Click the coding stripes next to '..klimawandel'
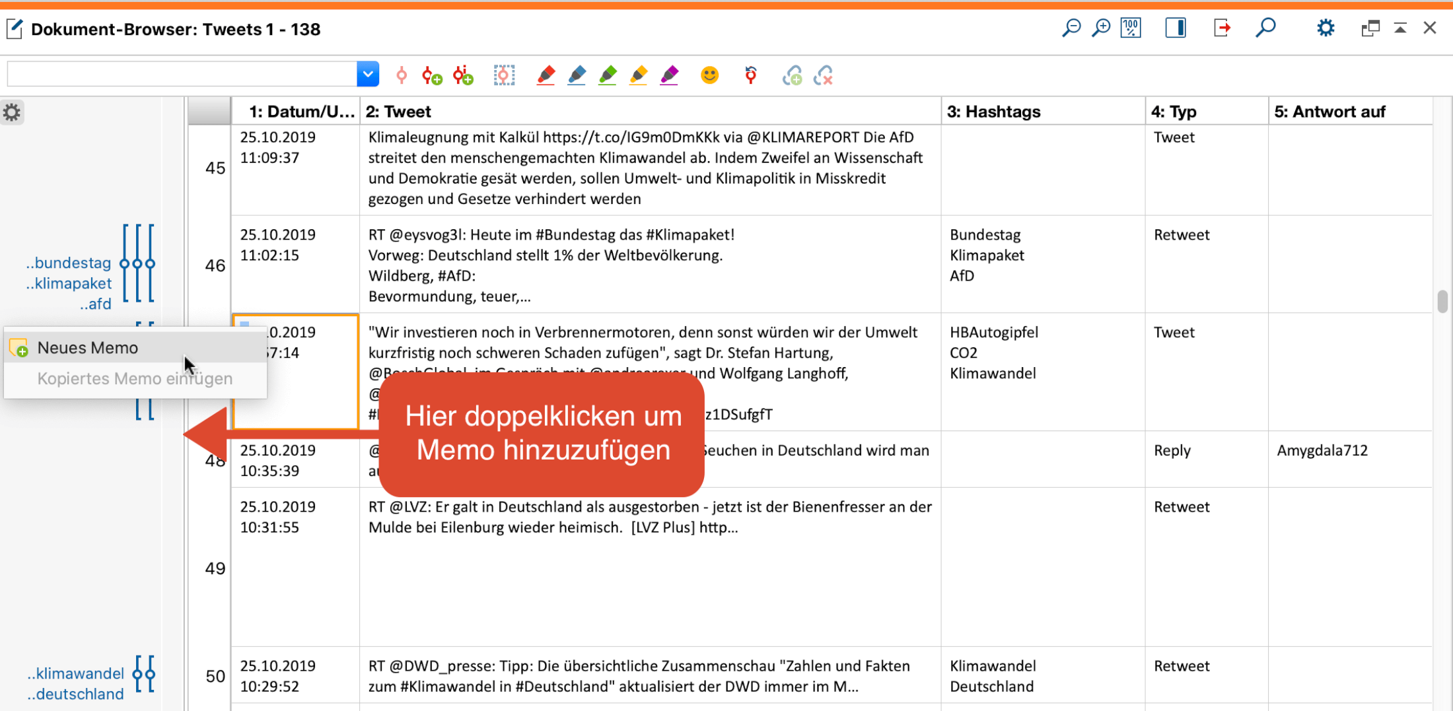The width and height of the screenshot is (1453, 711). point(144,674)
